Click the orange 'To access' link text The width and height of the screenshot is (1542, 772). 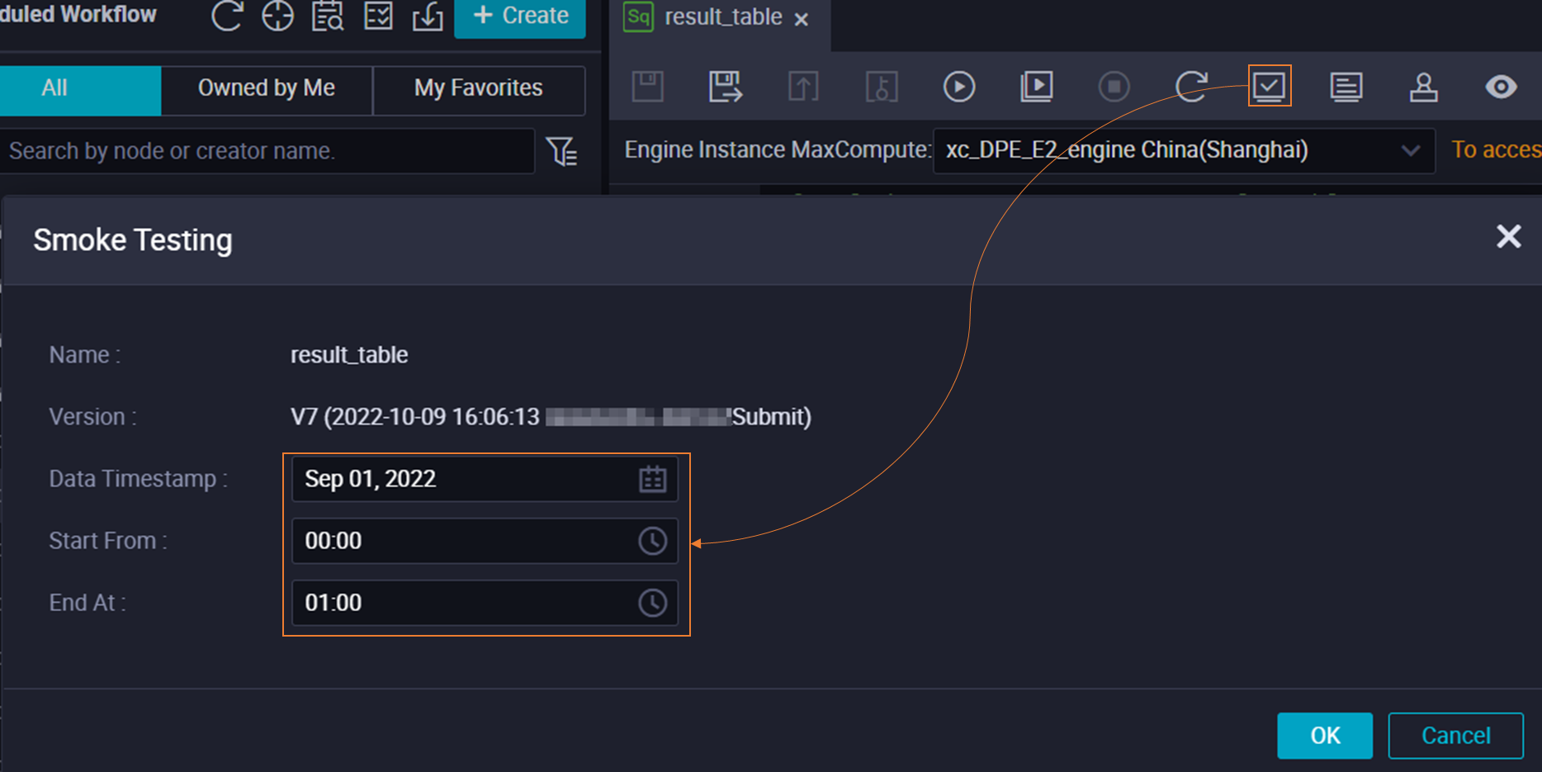point(1496,149)
